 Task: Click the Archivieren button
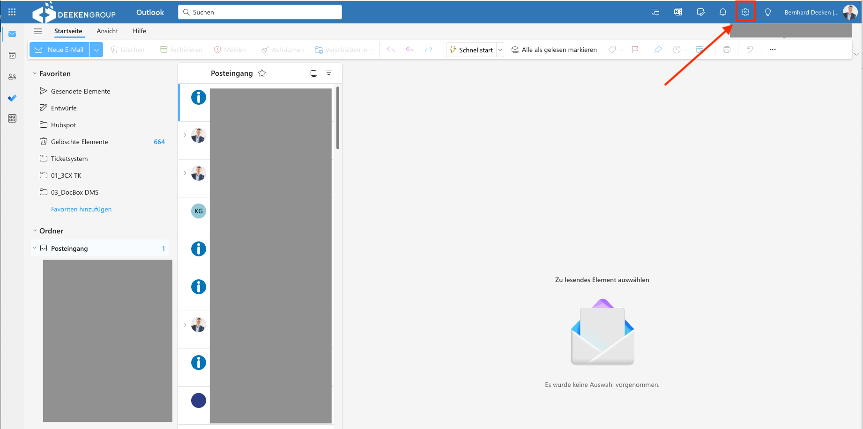click(181, 50)
